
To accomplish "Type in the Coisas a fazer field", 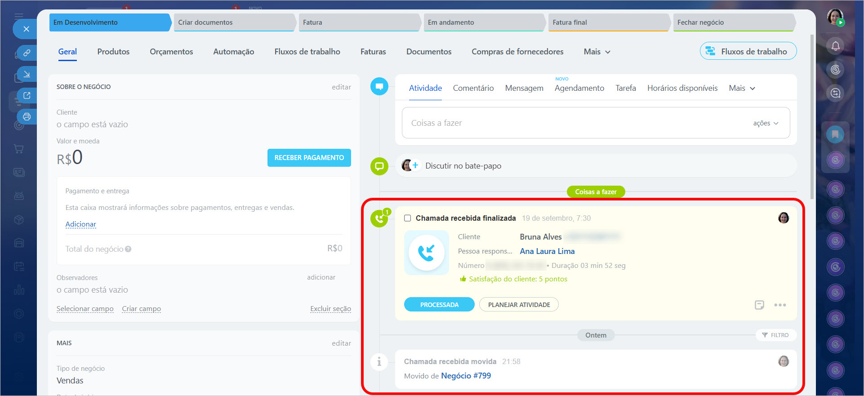I will pos(575,123).
